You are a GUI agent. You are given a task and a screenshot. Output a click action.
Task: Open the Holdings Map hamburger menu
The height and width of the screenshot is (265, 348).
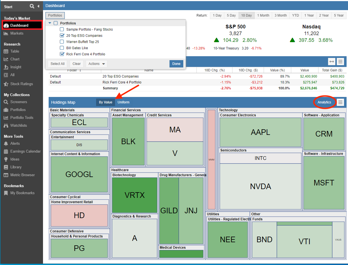(x=340, y=102)
